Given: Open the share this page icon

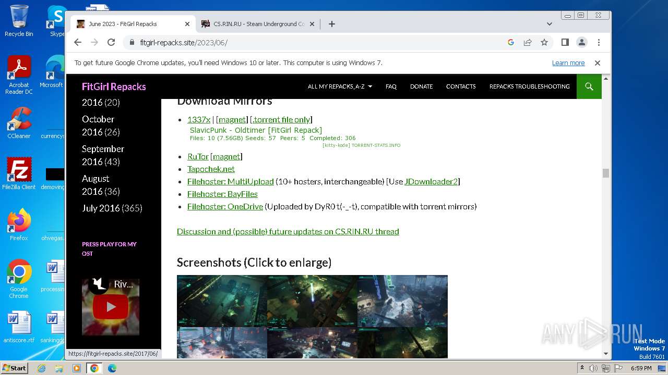Looking at the screenshot, I should click(x=528, y=42).
